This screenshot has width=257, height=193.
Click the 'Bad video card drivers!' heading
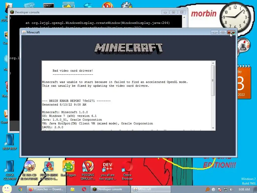click(x=73, y=71)
